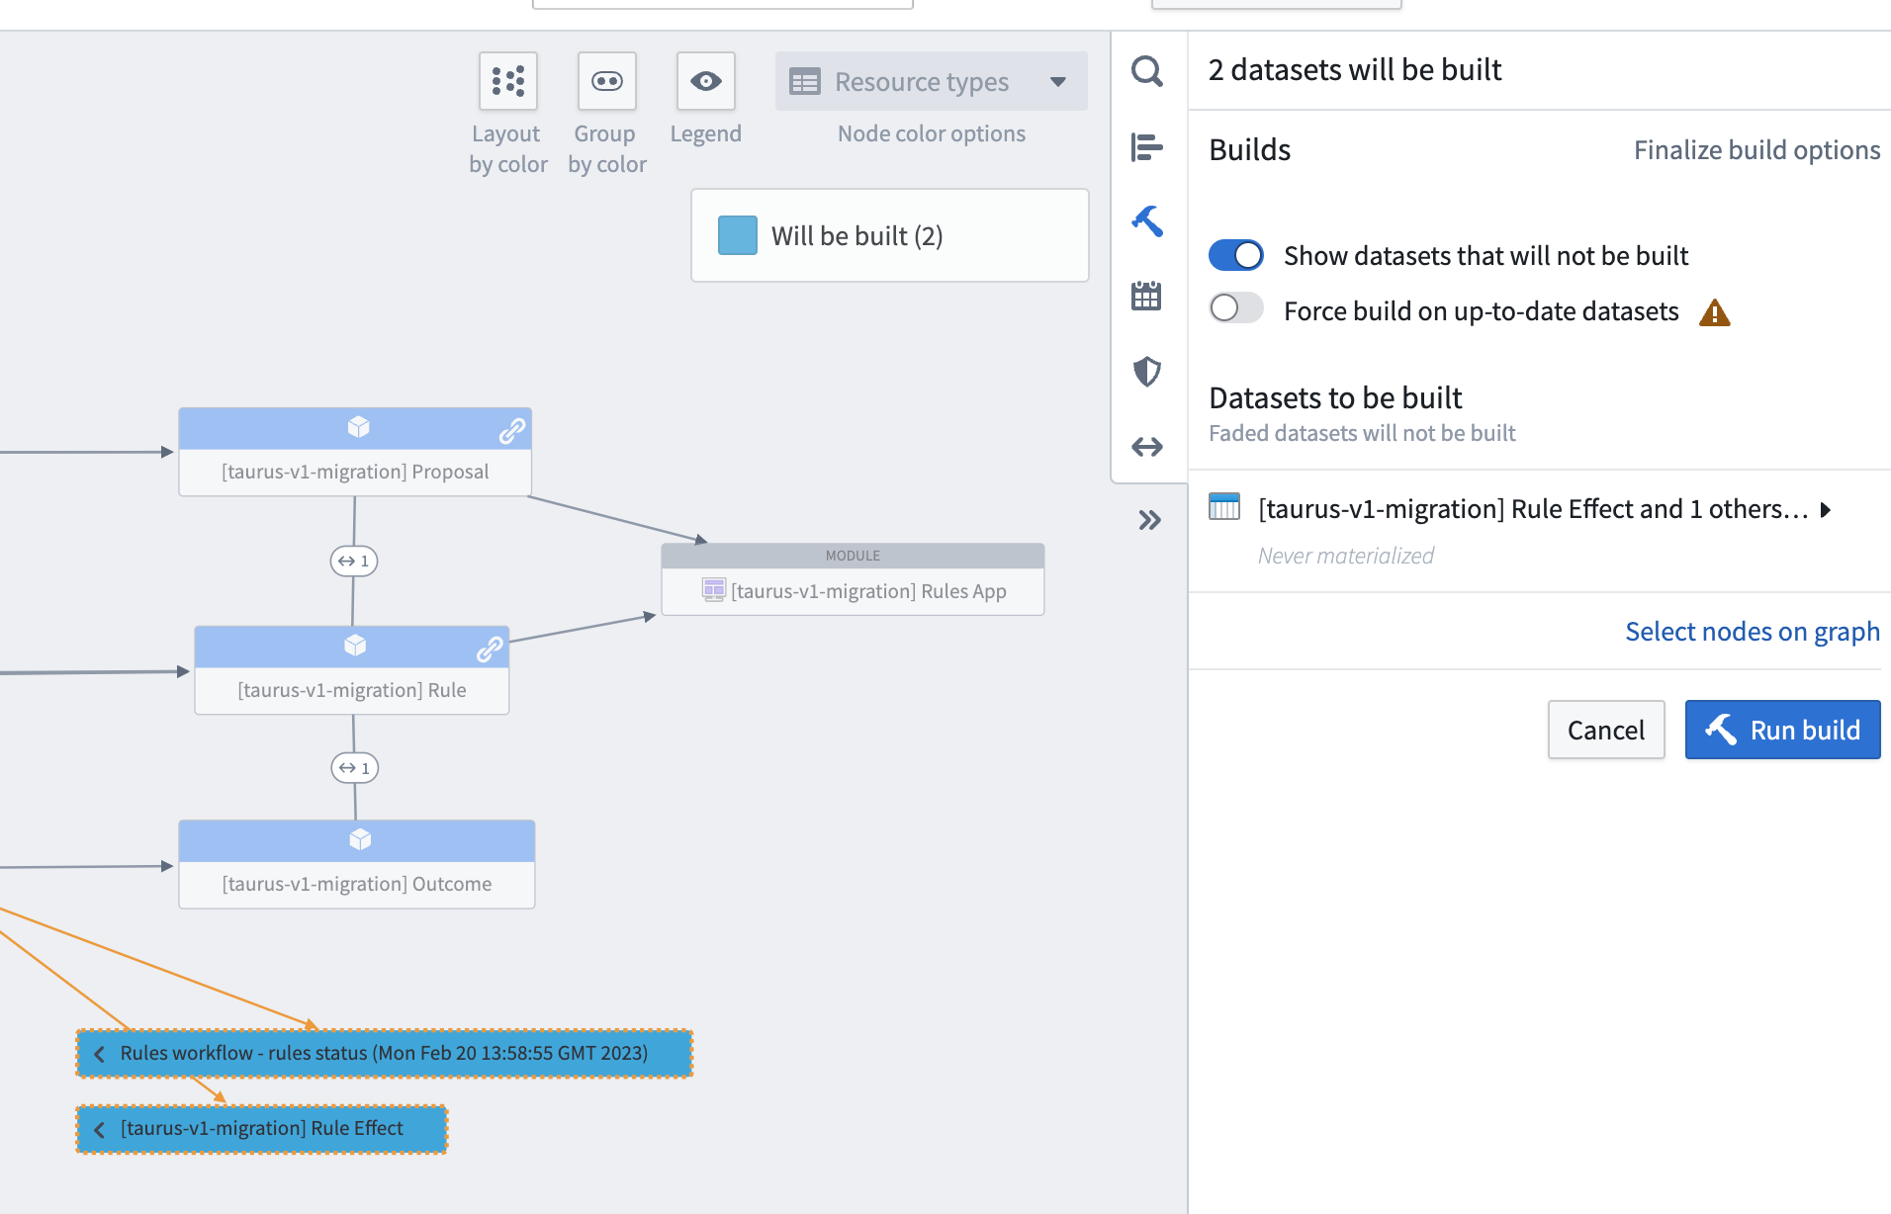
Task: Click link icon on Proposal node
Action: (511, 430)
